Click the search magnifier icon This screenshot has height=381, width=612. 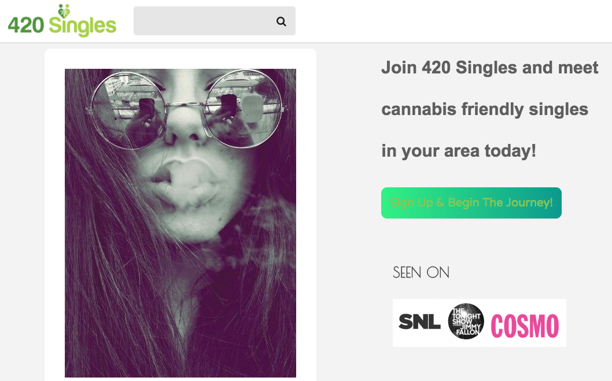tap(281, 21)
